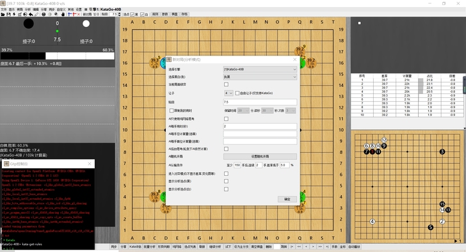Screen dimensions: 466x252
Task: Open the 让子 handicap dropdown showing 4
Action: click(x=229, y=93)
